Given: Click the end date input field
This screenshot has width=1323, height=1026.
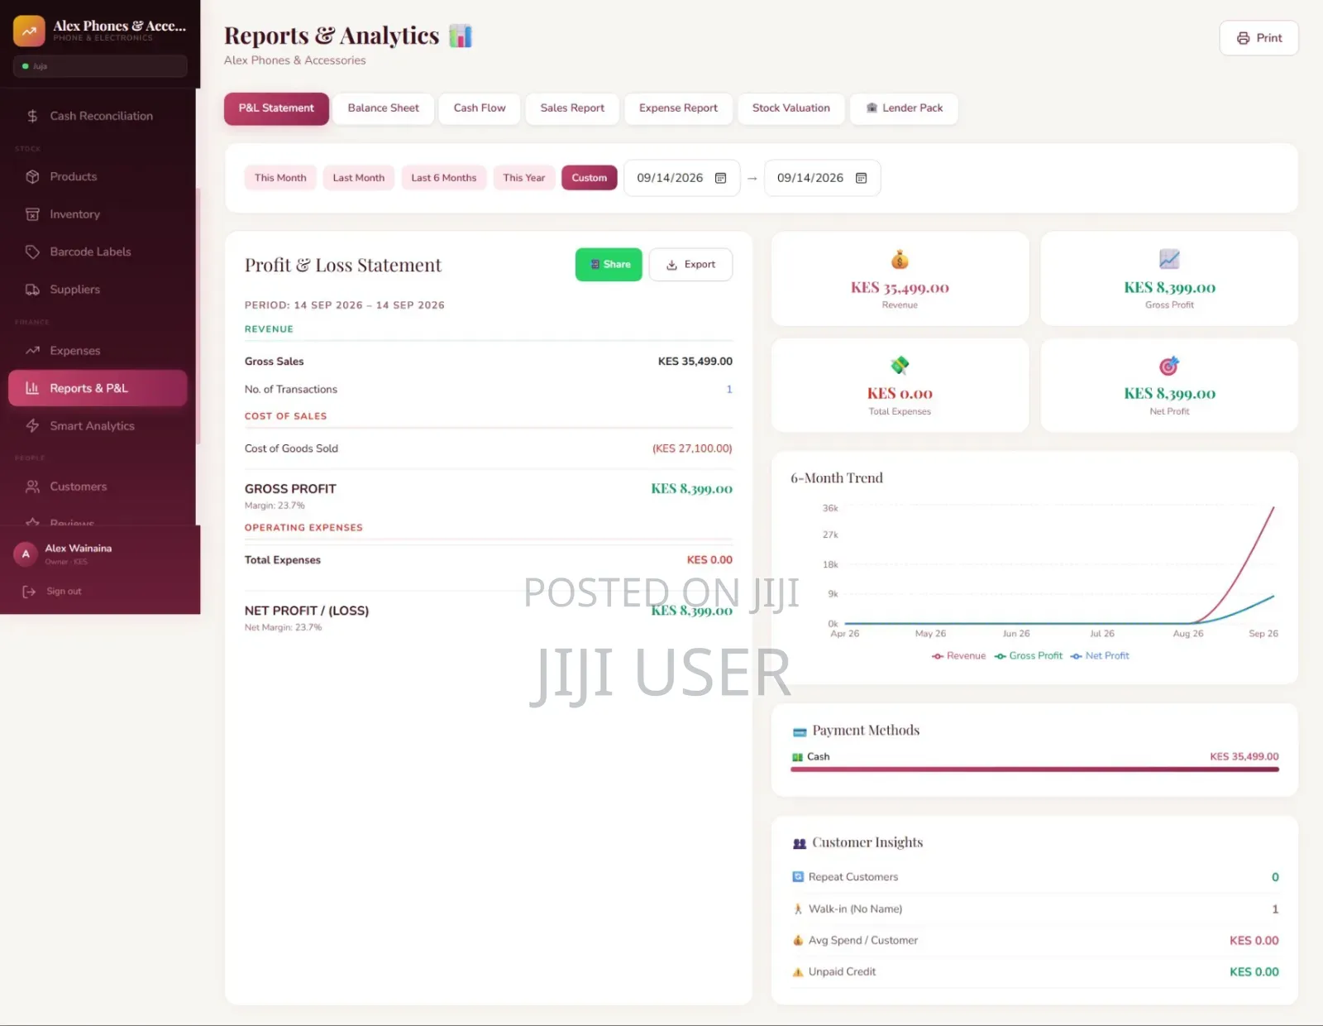Looking at the screenshot, I should pyautogui.click(x=822, y=178).
